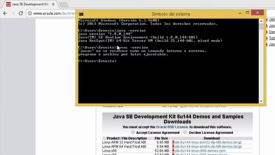Click download icon for linux-arm32 demos

pyautogui.click(x=173, y=142)
